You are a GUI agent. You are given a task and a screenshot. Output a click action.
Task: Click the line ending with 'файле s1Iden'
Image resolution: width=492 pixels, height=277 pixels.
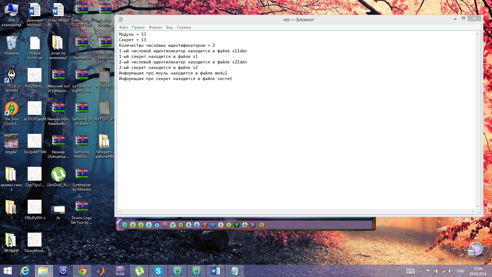[x=183, y=51]
